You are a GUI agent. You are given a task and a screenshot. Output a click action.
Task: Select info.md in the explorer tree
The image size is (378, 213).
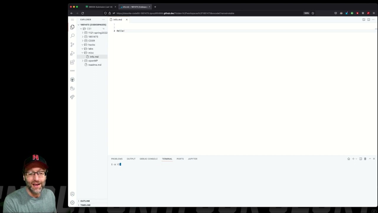click(x=94, y=57)
